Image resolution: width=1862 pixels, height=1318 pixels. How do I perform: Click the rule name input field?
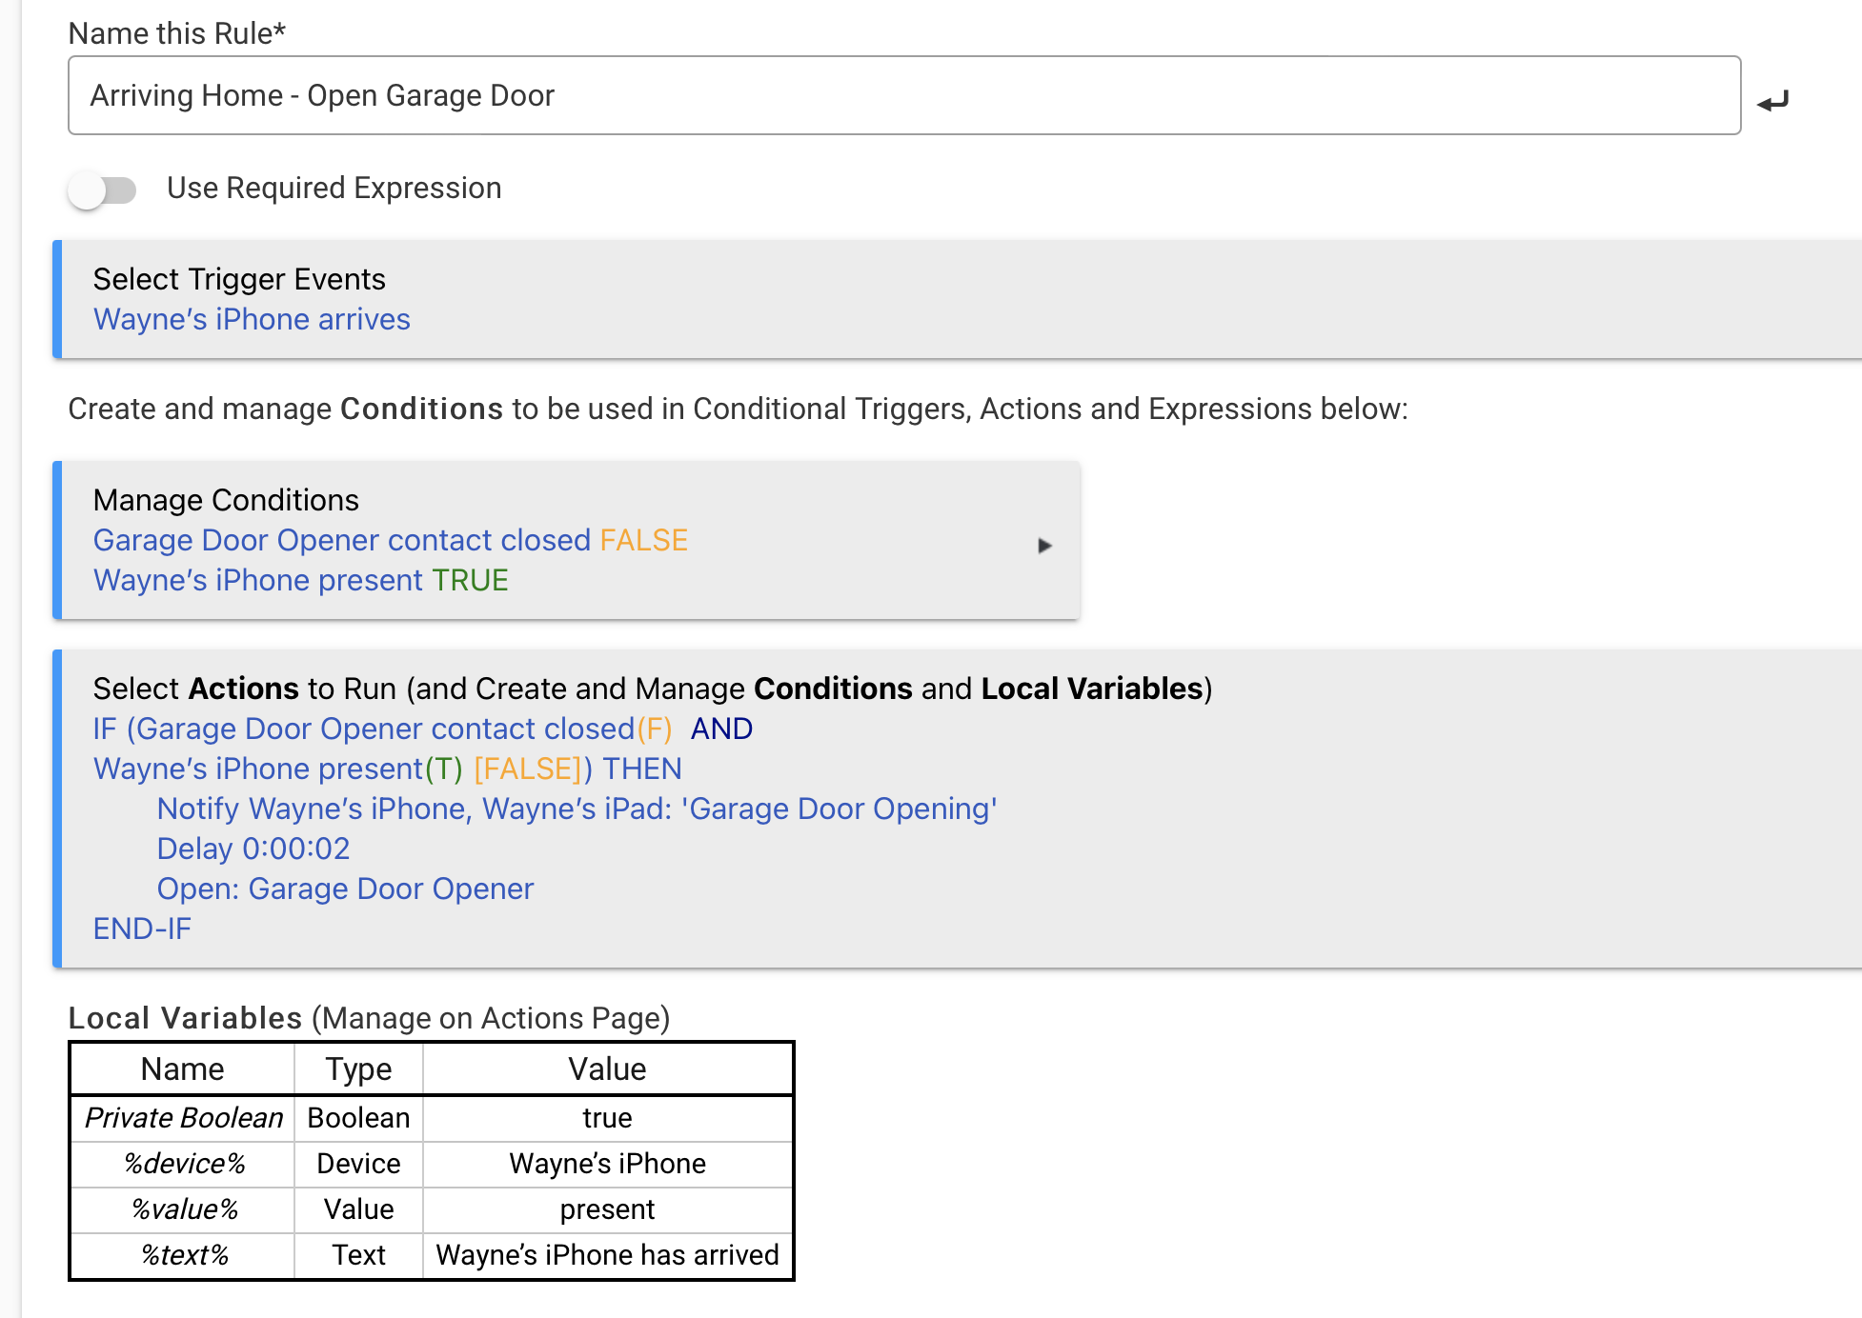tap(903, 95)
